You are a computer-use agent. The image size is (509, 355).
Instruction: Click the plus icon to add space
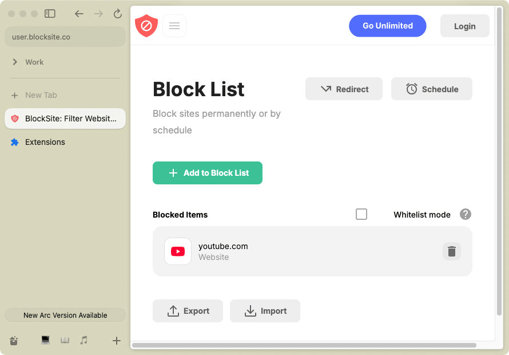pos(117,340)
